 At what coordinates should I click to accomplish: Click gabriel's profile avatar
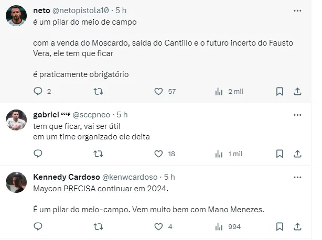(x=16, y=121)
